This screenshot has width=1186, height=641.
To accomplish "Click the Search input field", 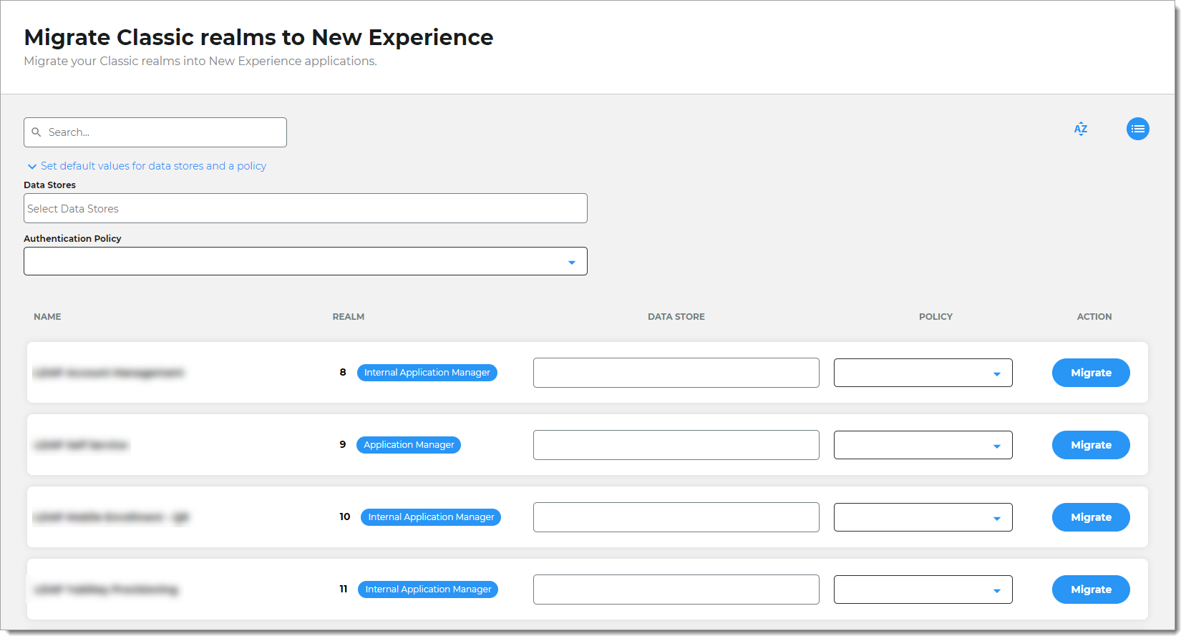I will pyautogui.click(x=165, y=132).
